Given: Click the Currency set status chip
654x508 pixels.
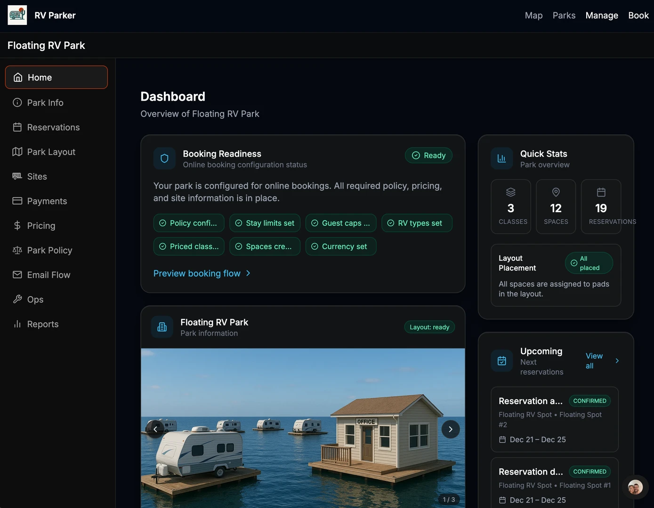Looking at the screenshot, I should pos(340,246).
